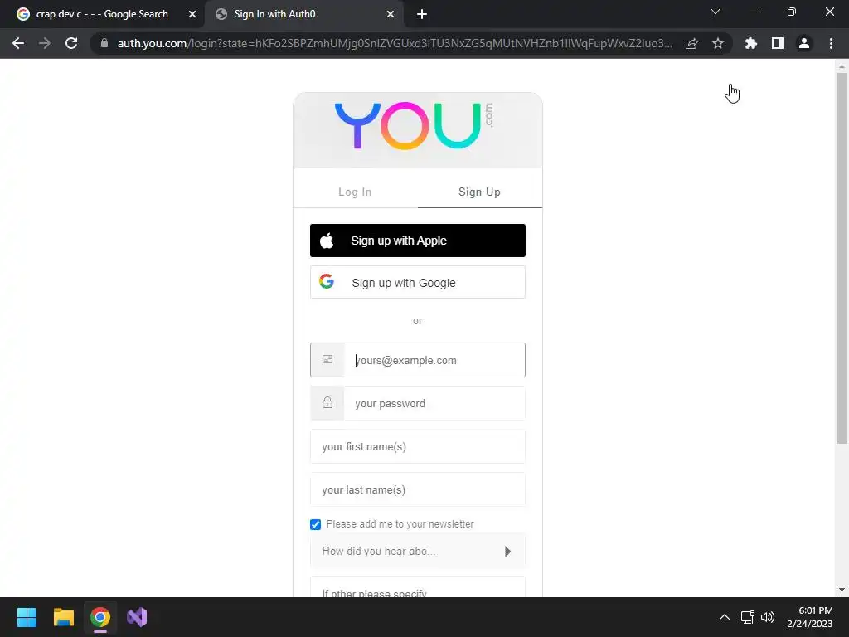Image resolution: width=849 pixels, height=637 pixels.
Task: Open volume control tray icon
Action: (x=767, y=617)
